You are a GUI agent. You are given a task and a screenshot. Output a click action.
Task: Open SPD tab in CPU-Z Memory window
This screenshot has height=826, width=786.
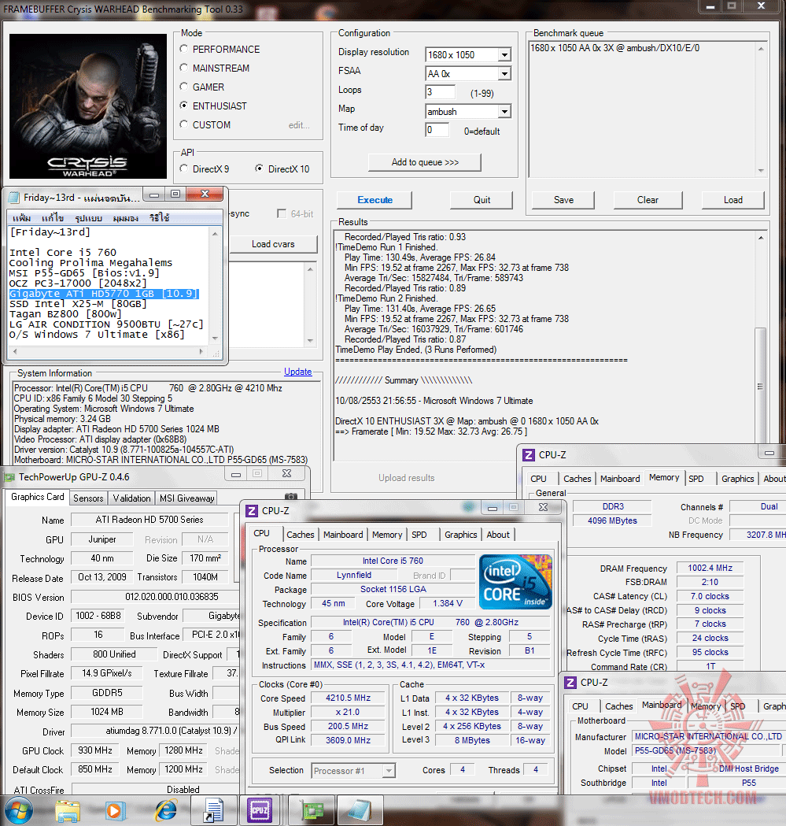tap(696, 479)
